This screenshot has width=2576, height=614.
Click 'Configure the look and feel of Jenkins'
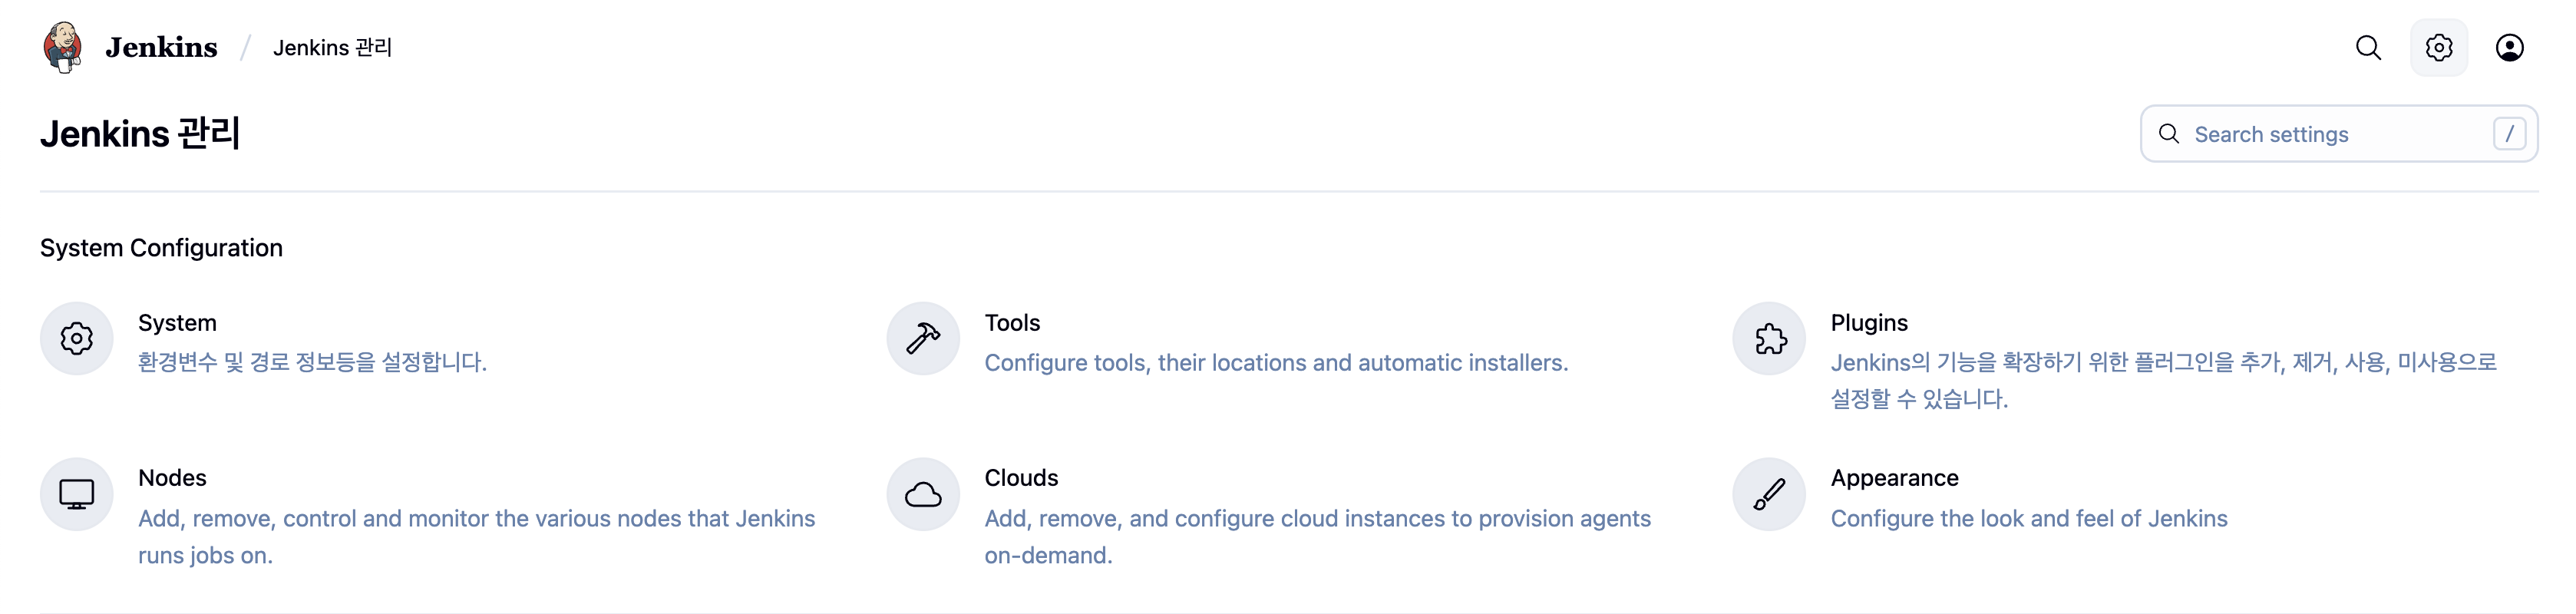[x=2029, y=519]
